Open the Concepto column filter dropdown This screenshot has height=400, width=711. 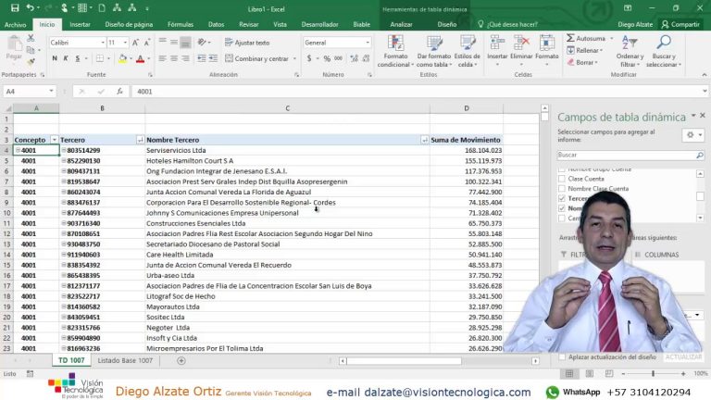(53, 140)
